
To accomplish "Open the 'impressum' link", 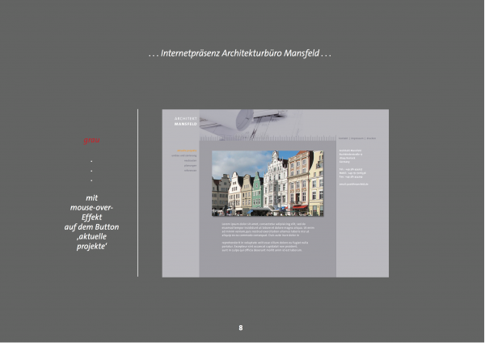I will (x=356, y=138).
